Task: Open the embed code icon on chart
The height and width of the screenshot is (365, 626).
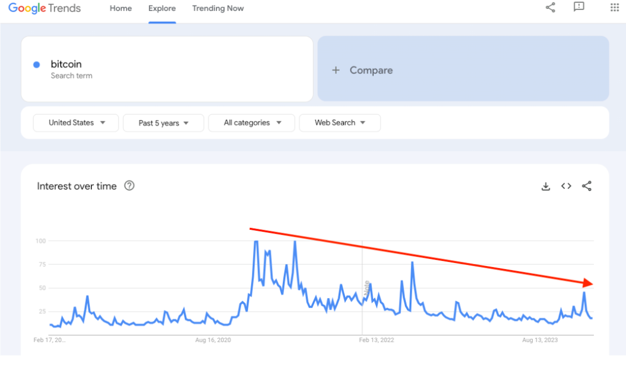Action: point(566,186)
